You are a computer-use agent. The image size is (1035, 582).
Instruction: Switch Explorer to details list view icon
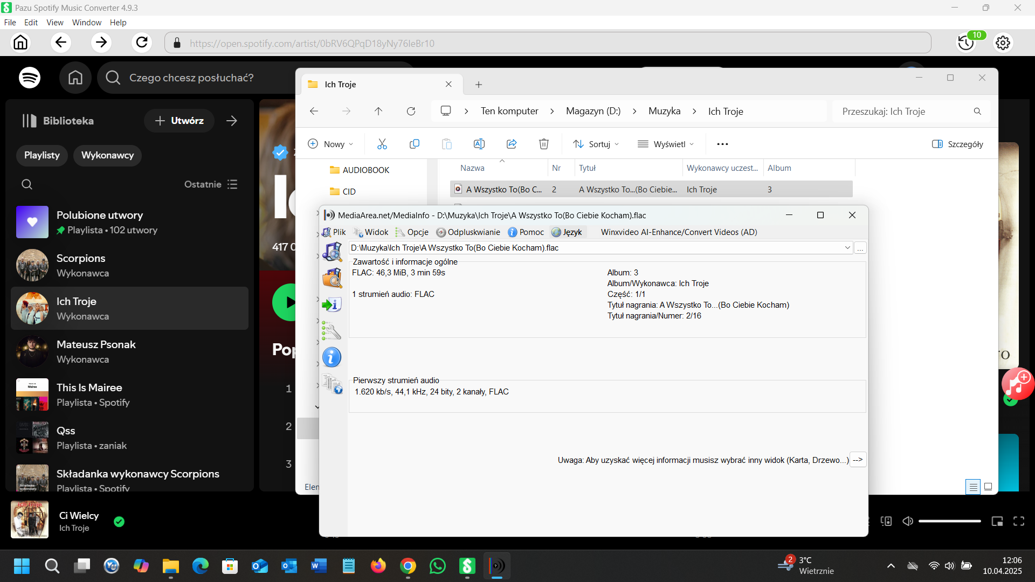click(x=973, y=487)
